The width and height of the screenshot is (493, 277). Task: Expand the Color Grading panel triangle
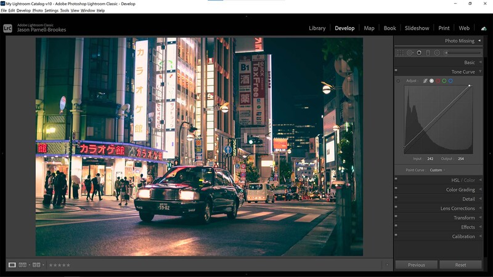tap(480, 190)
